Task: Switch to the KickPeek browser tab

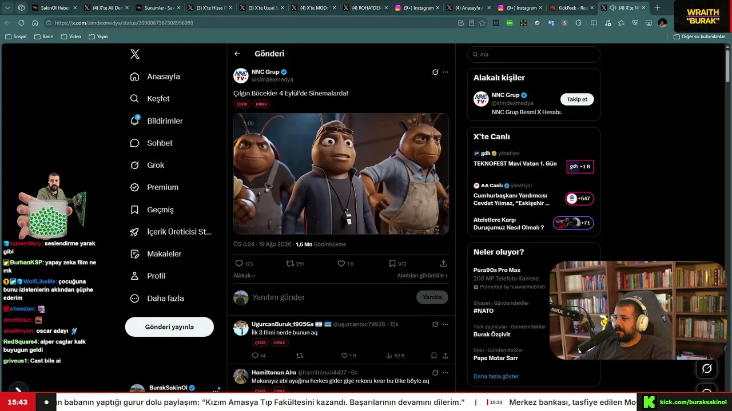Action: pyautogui.click(x=571, y=8)
